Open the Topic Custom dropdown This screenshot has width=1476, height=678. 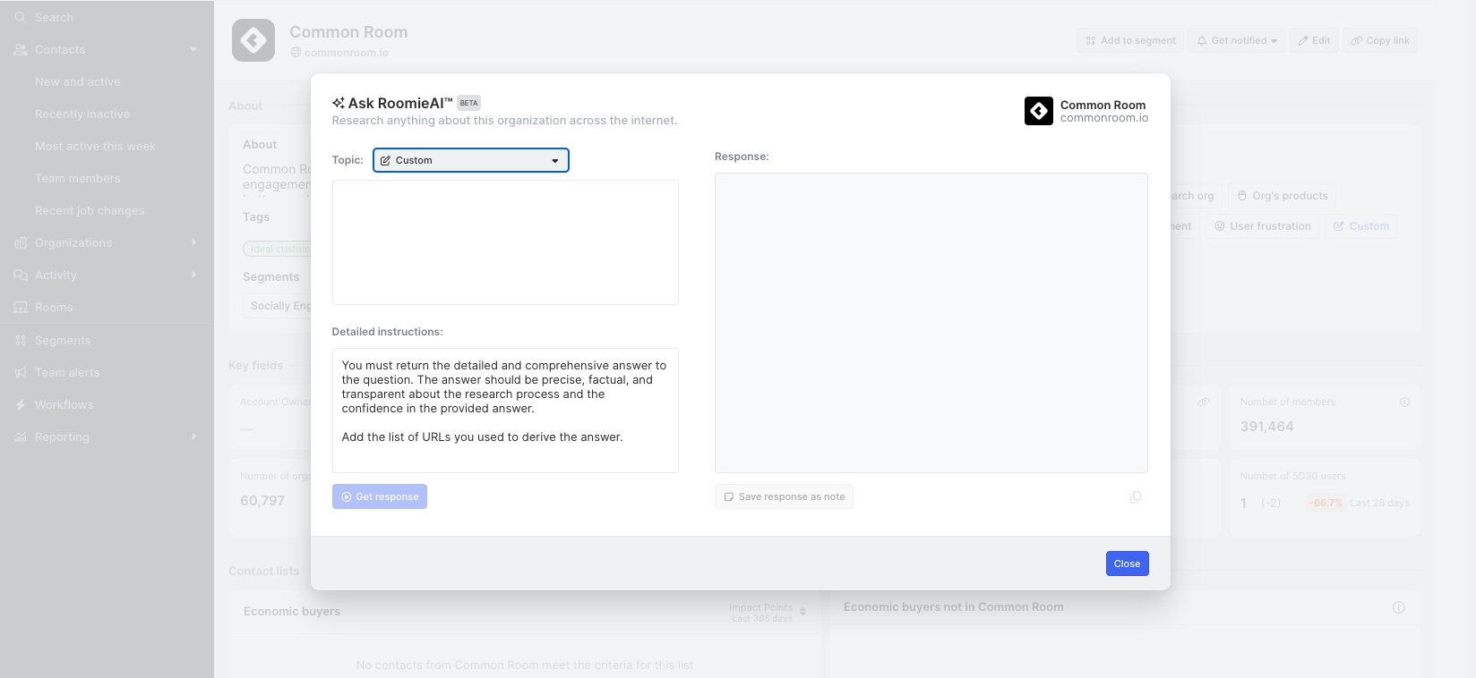tap(471, 160)
